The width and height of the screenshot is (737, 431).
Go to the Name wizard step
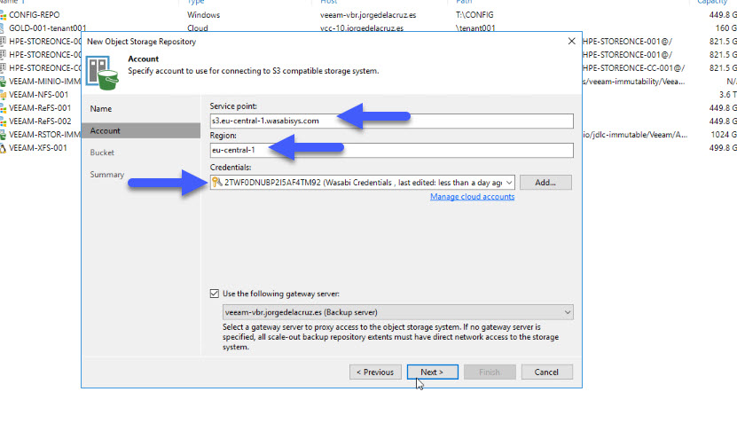[101, 108]
